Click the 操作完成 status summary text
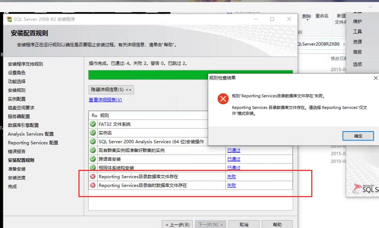Viewport: 379px width, 228px height. 138,63
